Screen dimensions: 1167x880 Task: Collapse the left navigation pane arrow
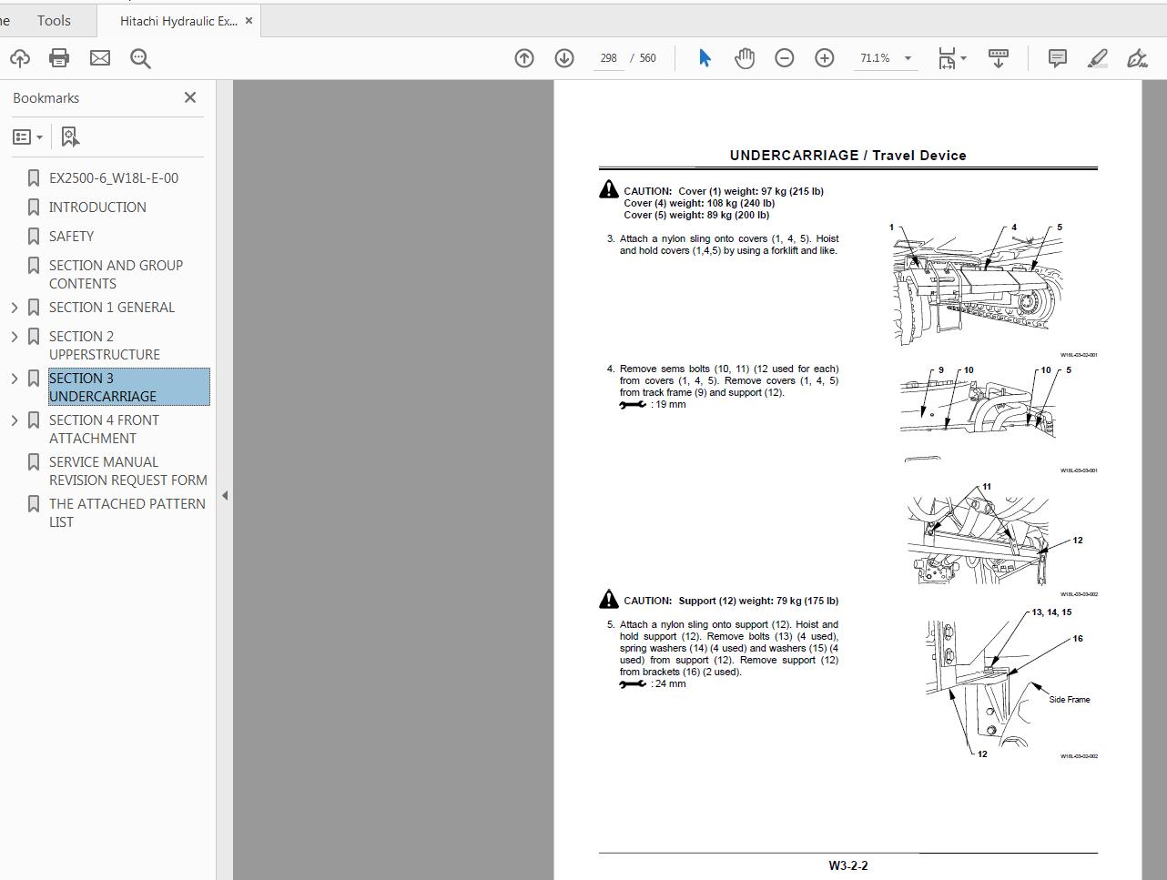[x=225, y=496]
